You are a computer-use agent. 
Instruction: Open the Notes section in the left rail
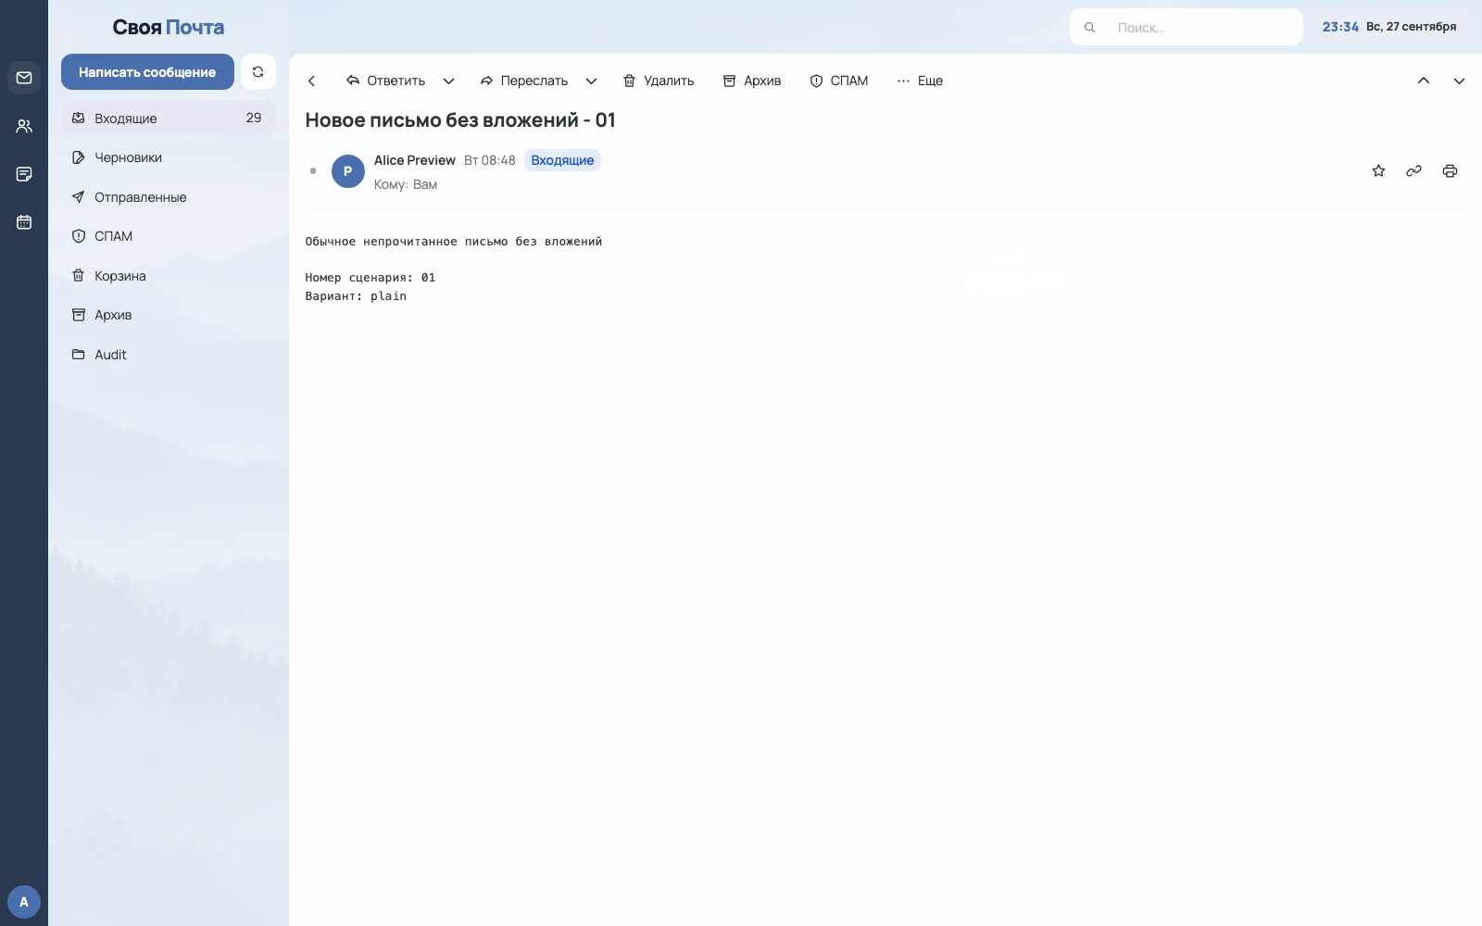(24, 174)
